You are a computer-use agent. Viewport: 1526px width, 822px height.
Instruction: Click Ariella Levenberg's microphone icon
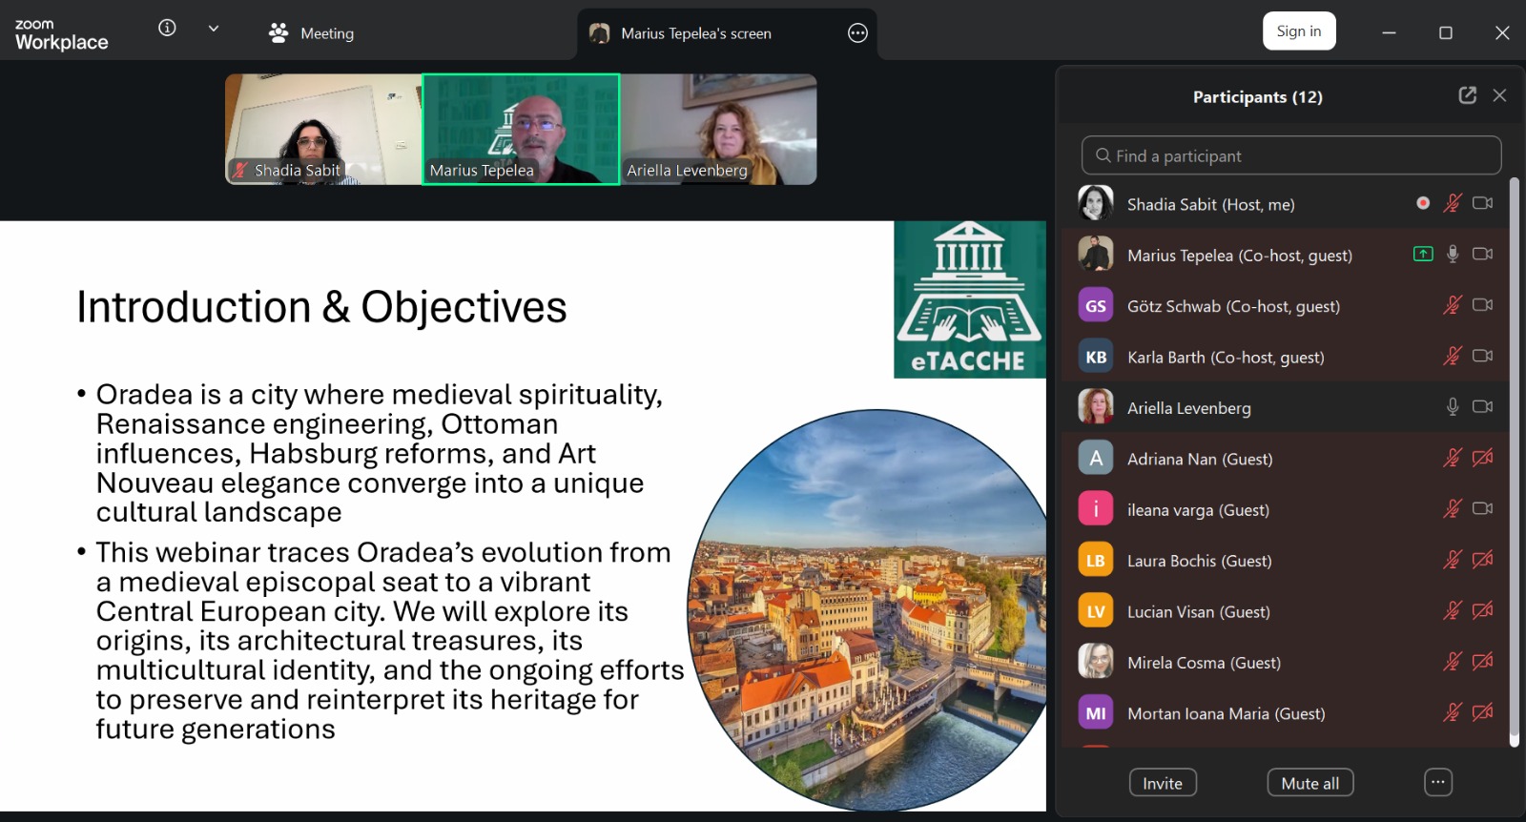pos(1452,407)
